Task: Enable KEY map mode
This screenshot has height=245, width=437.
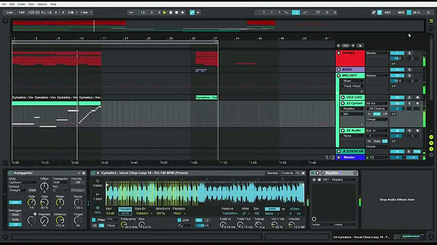Action: [388, 13]
